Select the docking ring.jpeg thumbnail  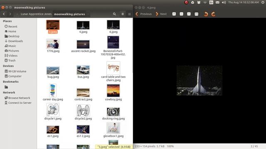[113, 112]
